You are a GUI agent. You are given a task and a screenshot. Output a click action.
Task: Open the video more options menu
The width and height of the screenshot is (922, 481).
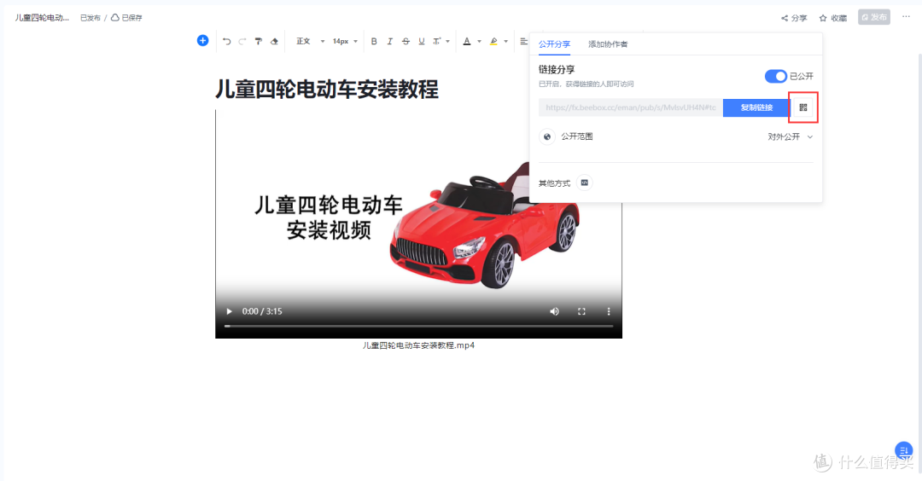609,311
